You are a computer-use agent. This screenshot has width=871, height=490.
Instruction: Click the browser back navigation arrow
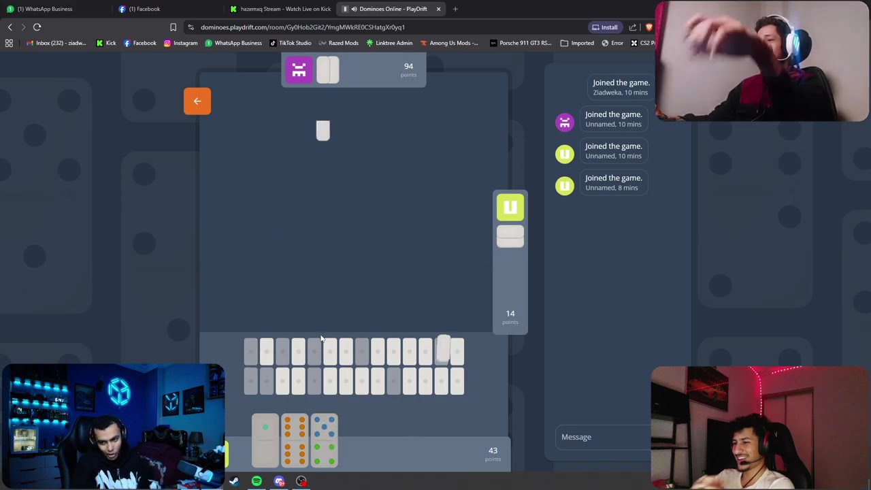tap(10, 27)
